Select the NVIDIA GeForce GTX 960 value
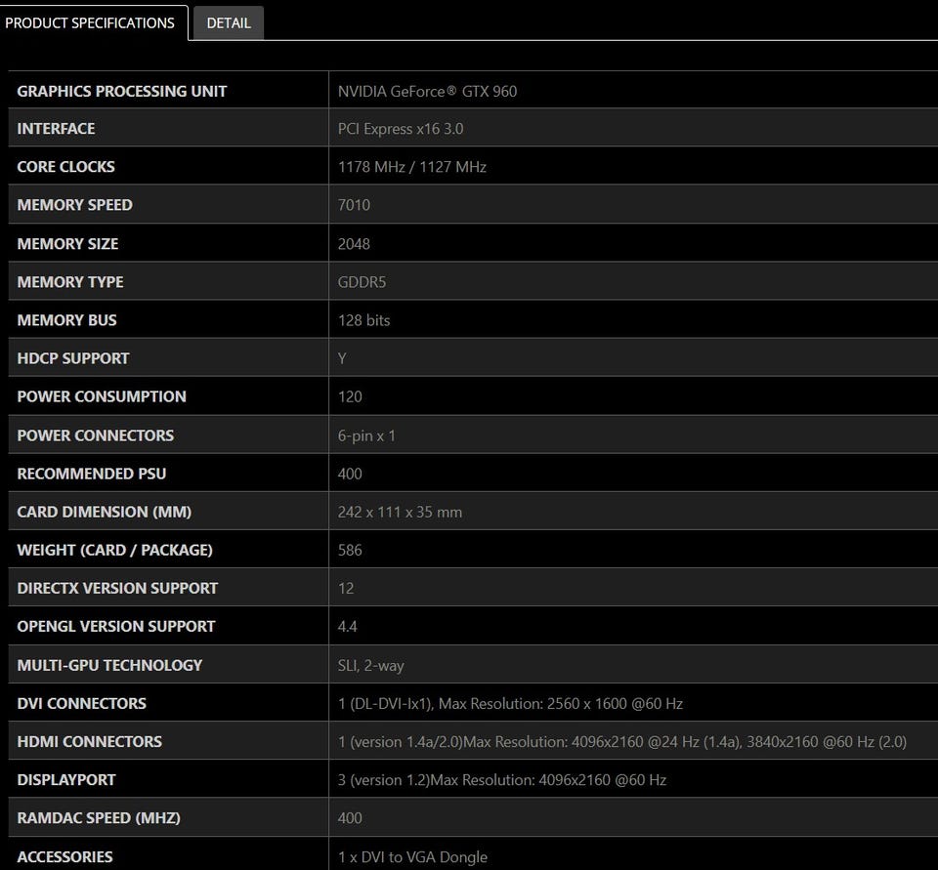Image resolution: width=938 pixels, height=870 pixels. [427, 92]
